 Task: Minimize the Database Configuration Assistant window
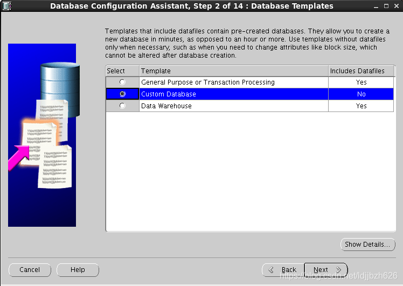tap(376, 6)
